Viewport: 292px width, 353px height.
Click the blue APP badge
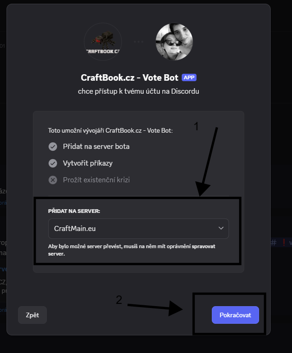coord(189,77)
